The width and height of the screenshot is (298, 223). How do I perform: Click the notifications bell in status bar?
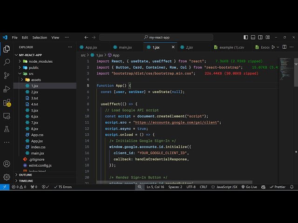click(x=294, y=187)
